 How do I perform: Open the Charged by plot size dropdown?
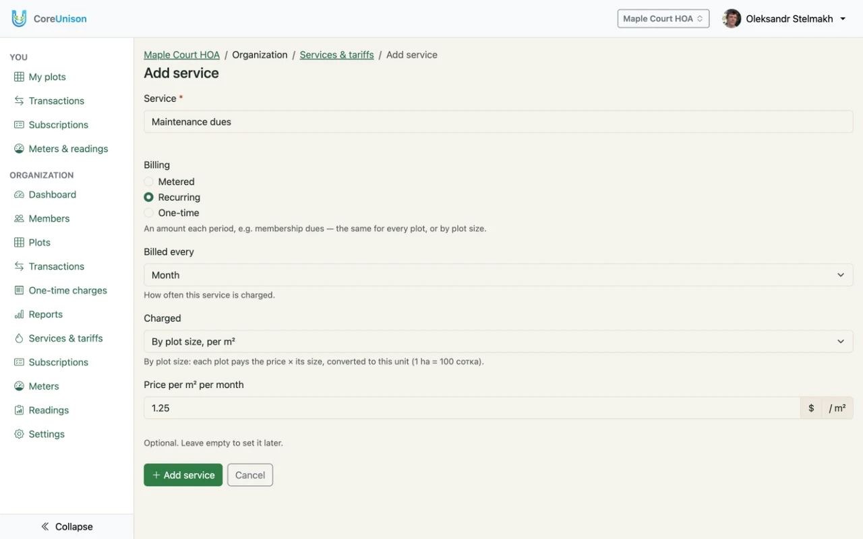point(498,342)
